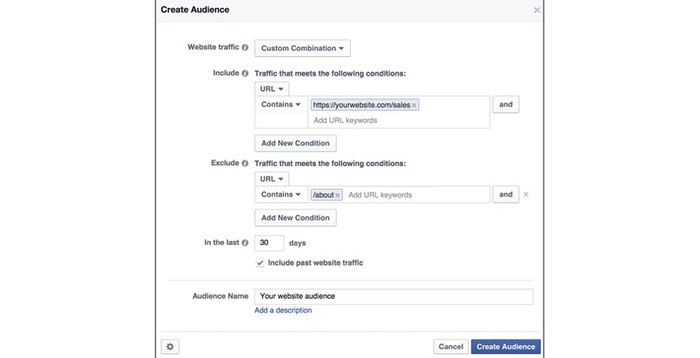The image size is (700, 358).
Task: Click the Cancel button
Action: tap(450, 347)
